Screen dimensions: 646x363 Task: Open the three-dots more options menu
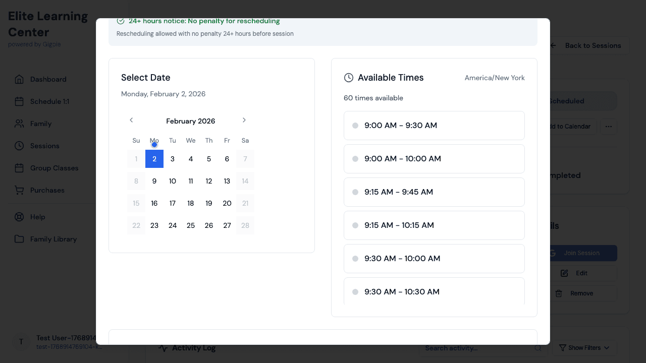coord(608,127)
